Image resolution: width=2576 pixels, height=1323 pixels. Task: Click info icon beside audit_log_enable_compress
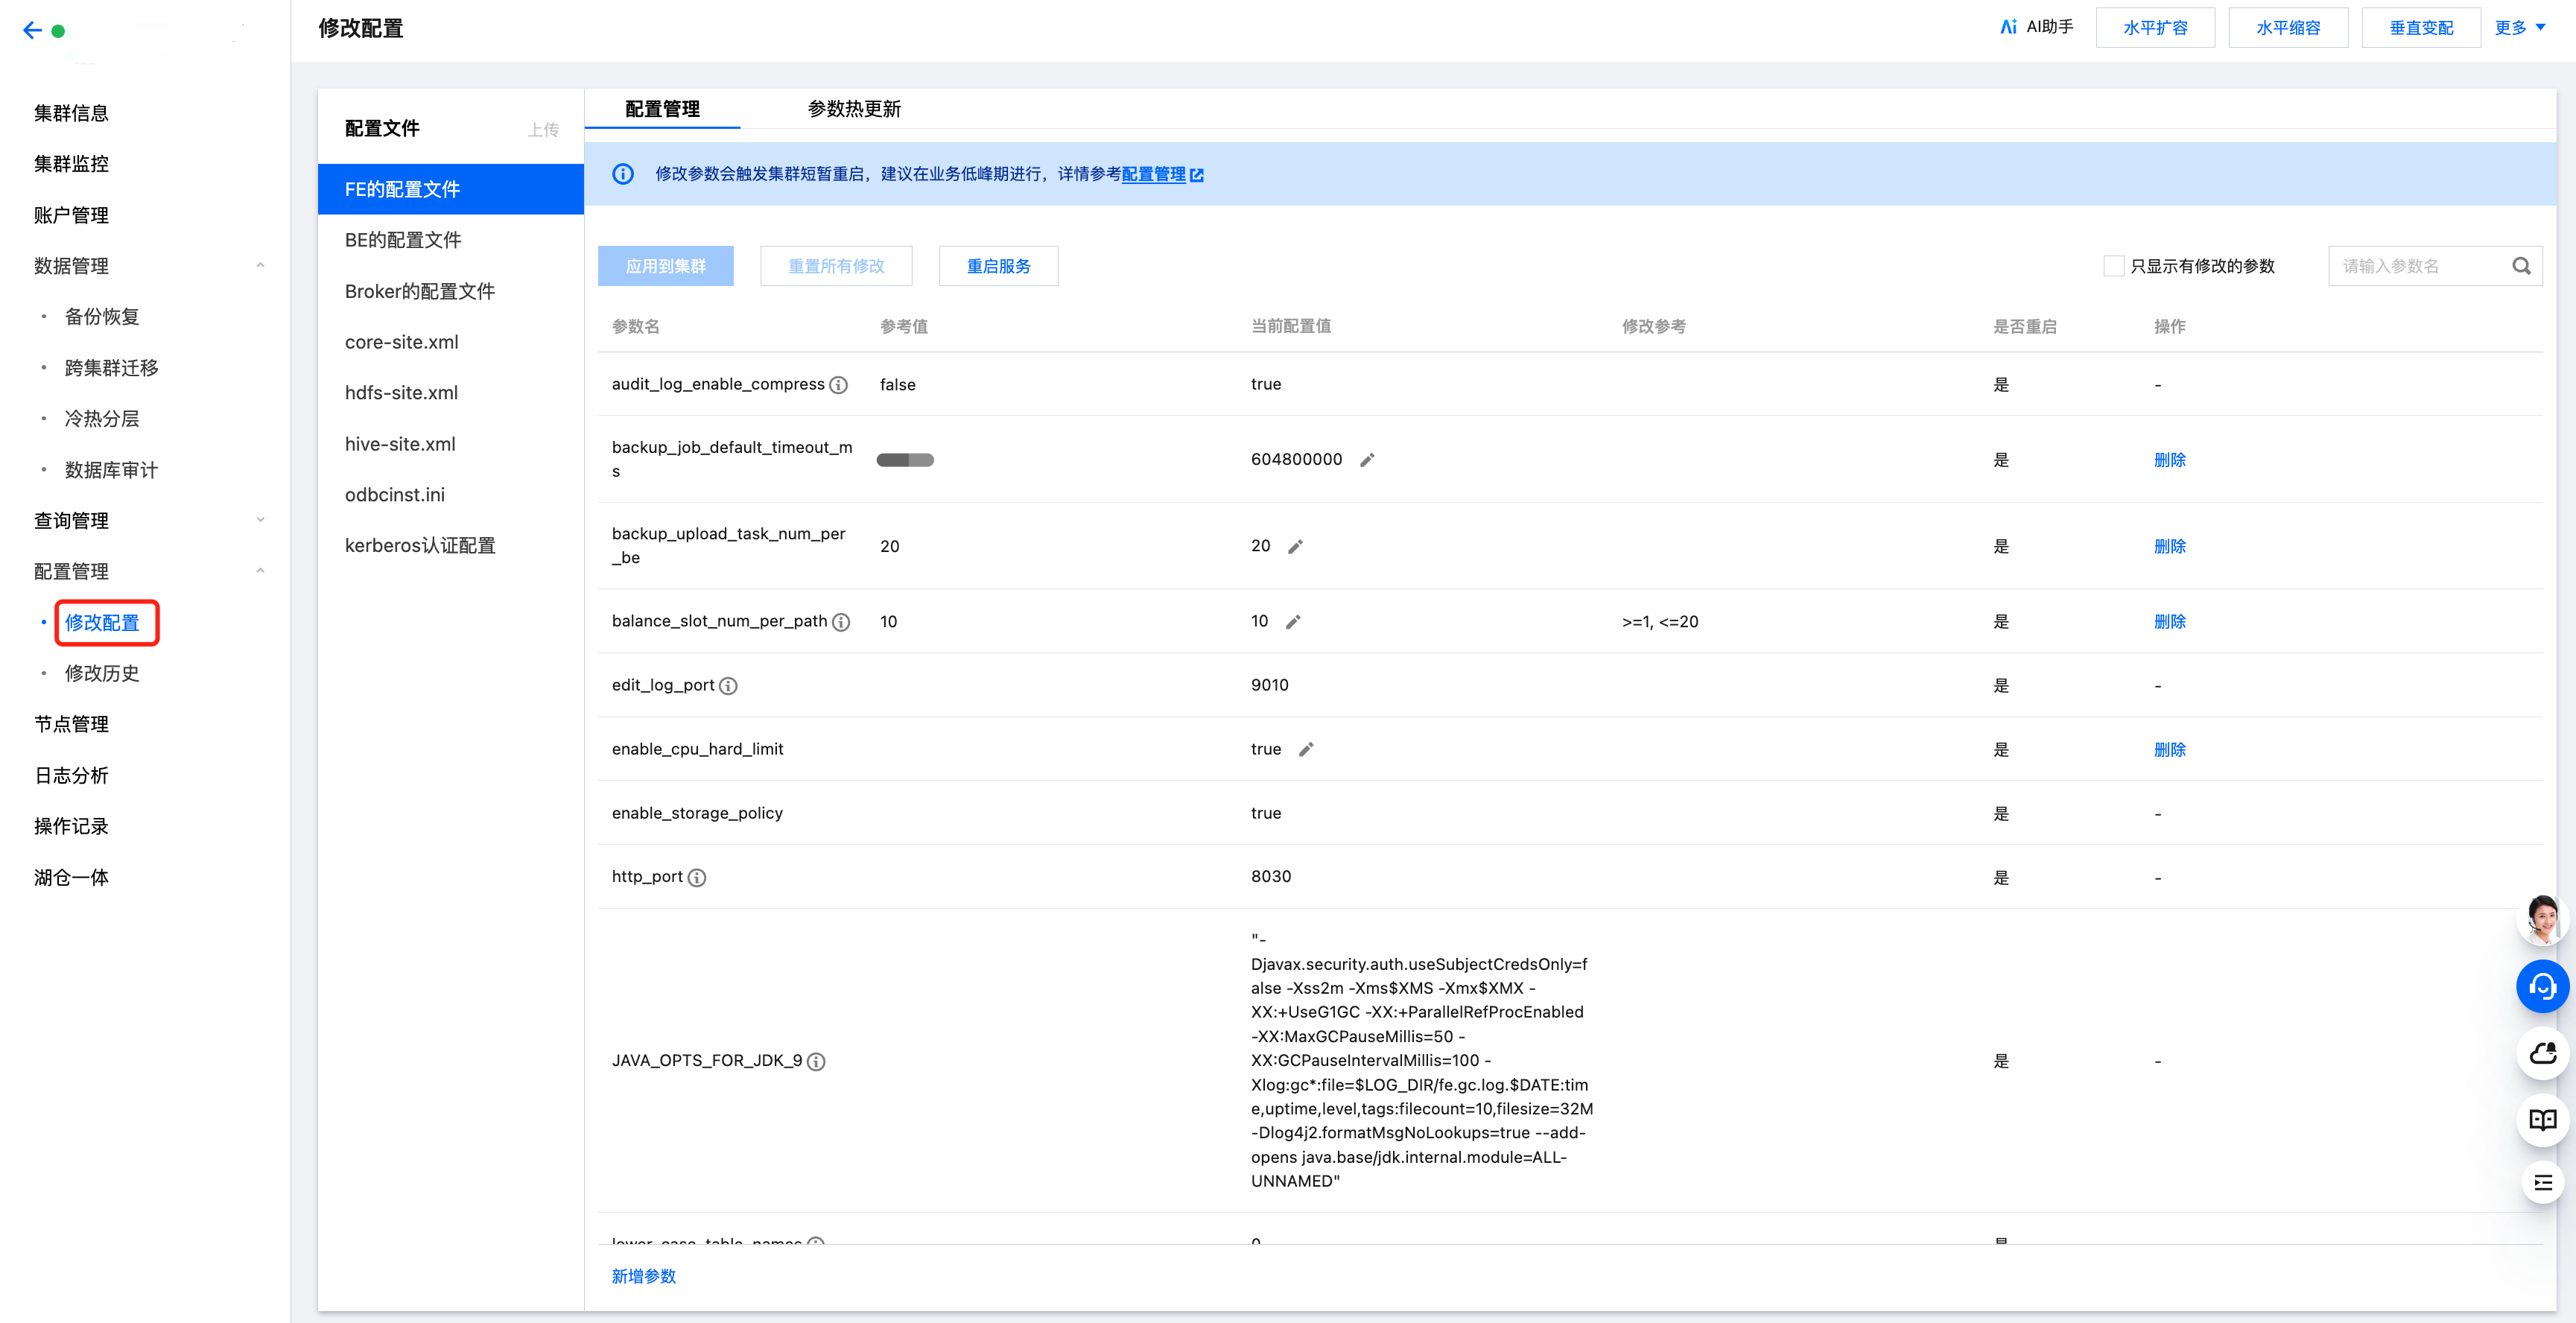839,385
